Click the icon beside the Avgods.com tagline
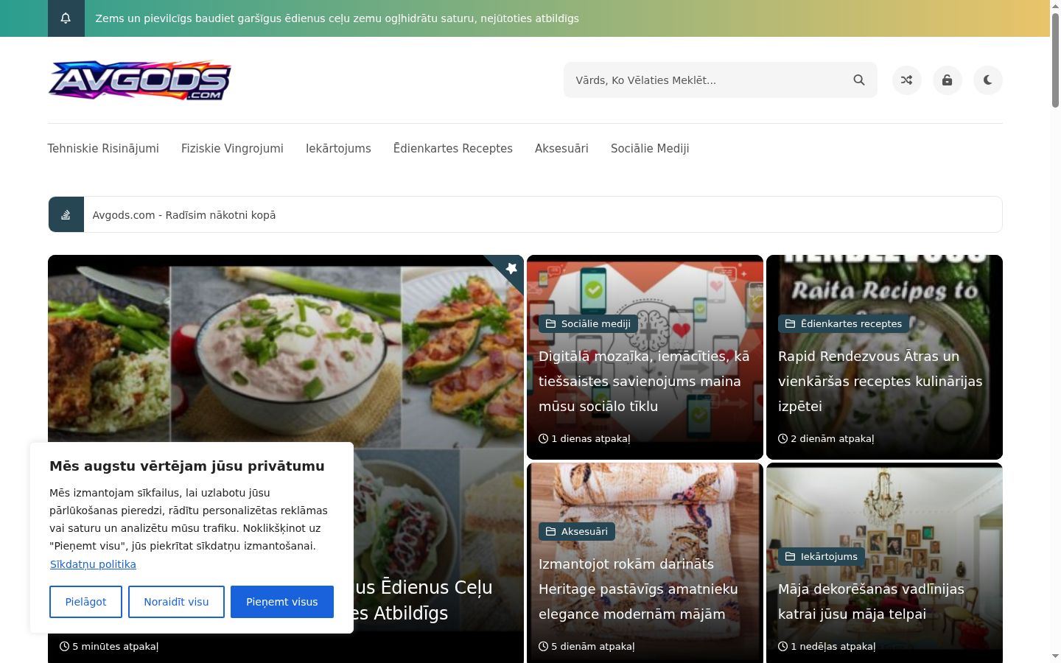 (66, 214)
